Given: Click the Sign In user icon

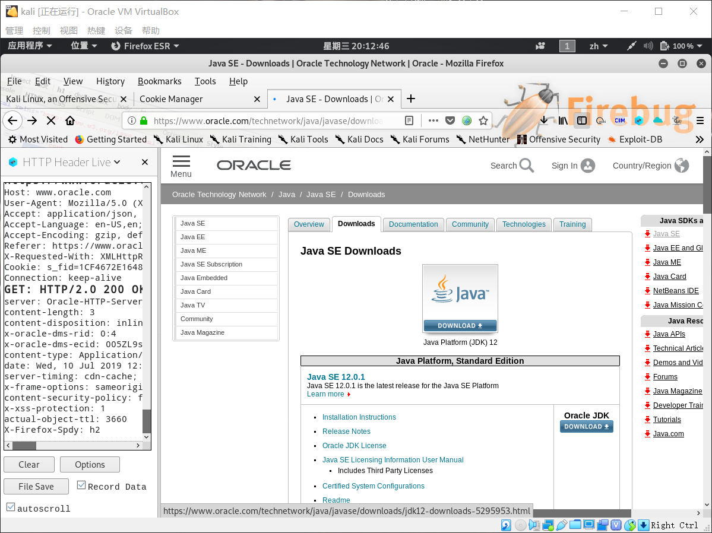Looking at the screenshot, I should [587, 166].
